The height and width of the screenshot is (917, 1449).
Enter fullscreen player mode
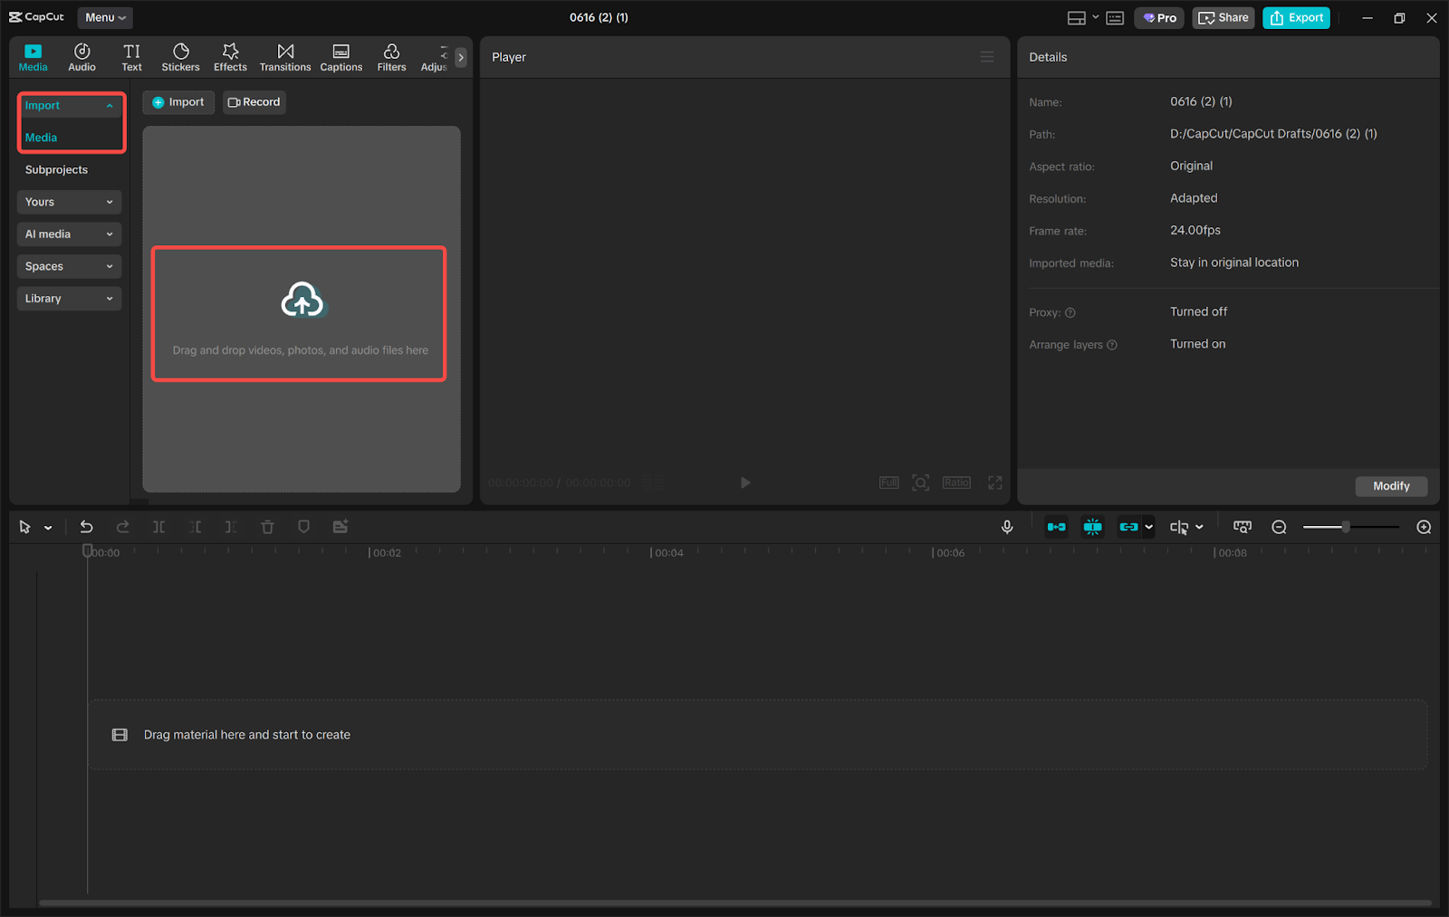995,482
